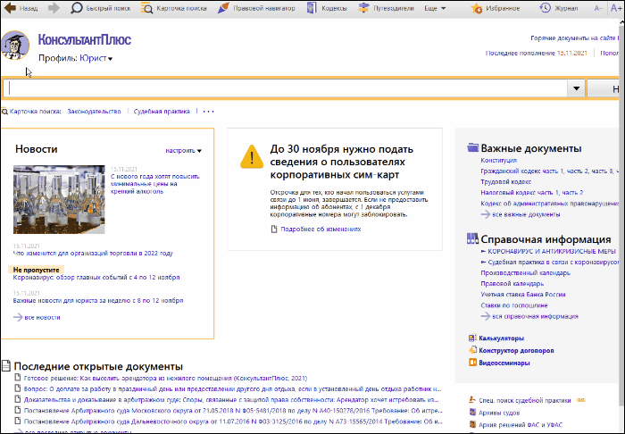Image resolution: width=625 pixels, height=434 pixels.
Task: Open все важные документы link
Action: point(526,214)
